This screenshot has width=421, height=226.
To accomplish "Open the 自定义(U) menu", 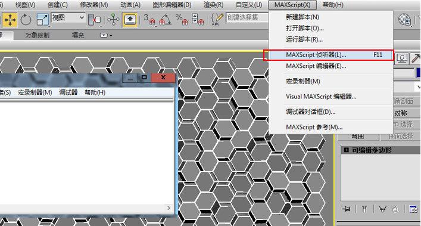I will click(249, 5).
